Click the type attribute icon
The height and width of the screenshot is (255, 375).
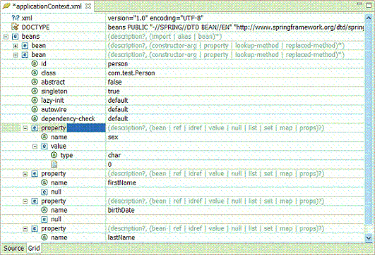(54, 155)
